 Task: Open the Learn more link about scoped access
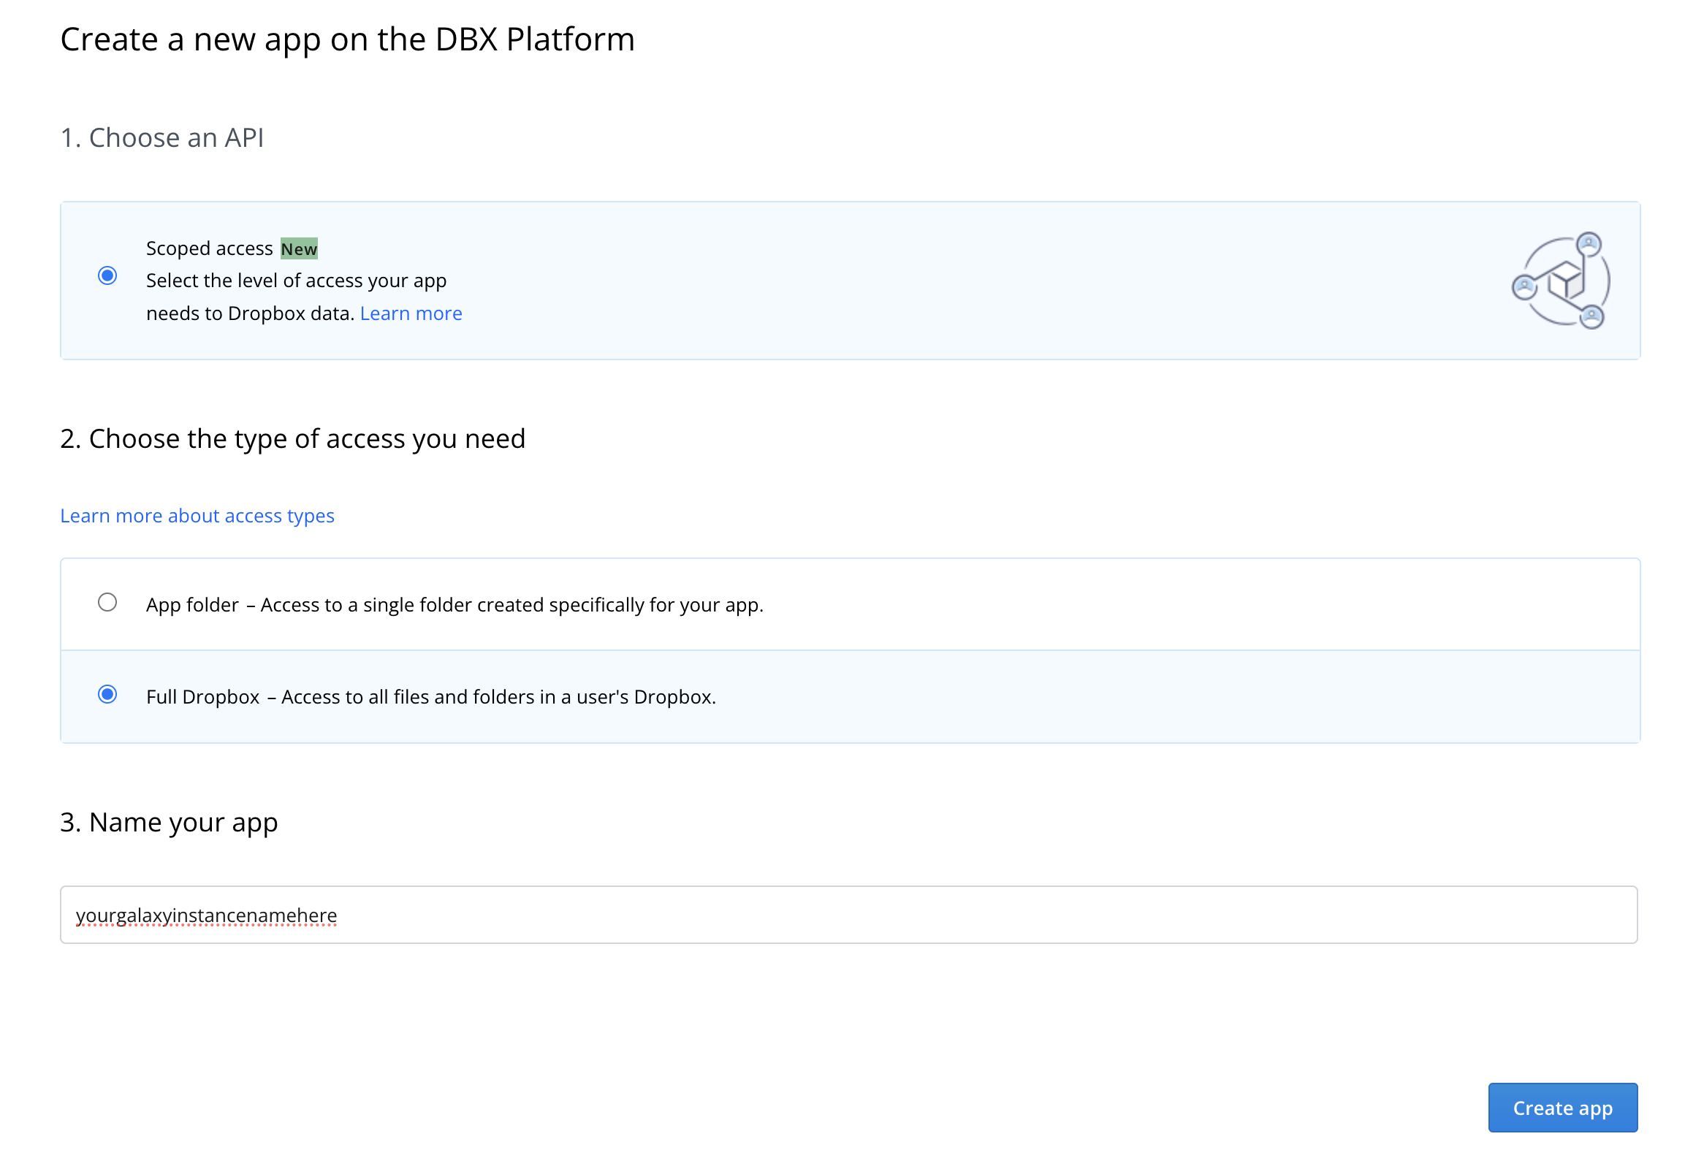coord(411,313)
